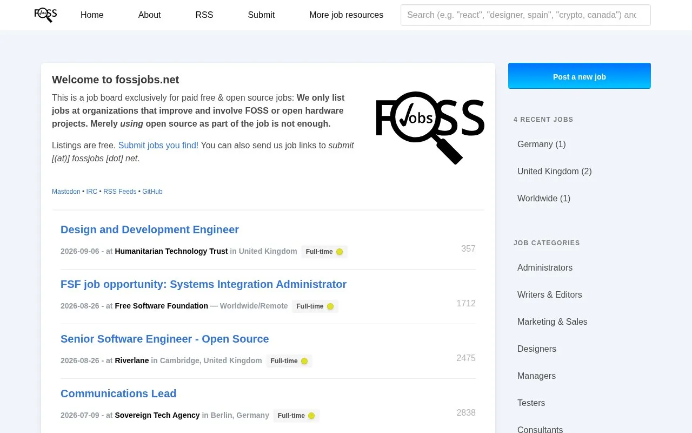
Task: Click Full-time badge on Riverlane row
Action: [x=289, y=361]
